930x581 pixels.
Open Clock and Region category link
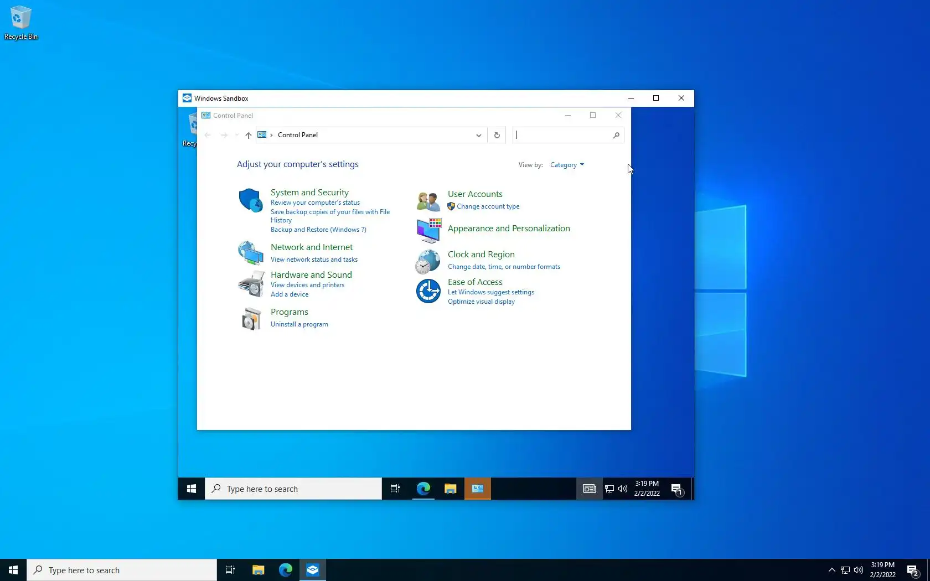[481, 255]
